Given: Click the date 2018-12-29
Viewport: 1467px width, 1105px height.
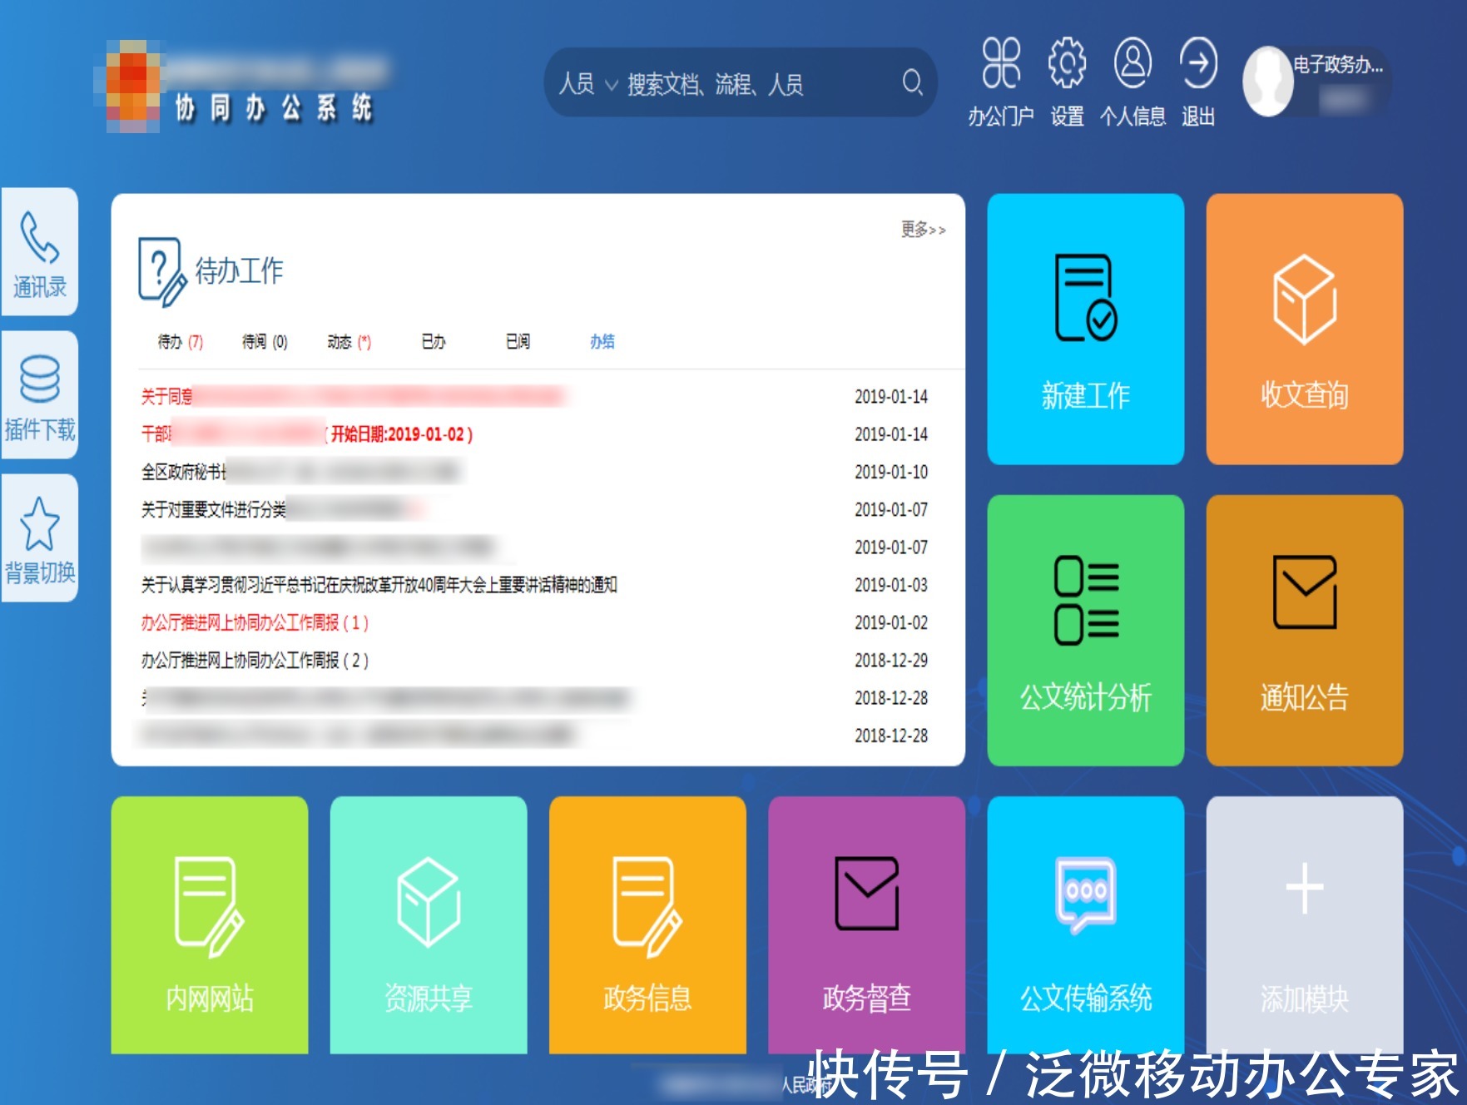Looking at the screenshot, I should click(x=891, y=661).
